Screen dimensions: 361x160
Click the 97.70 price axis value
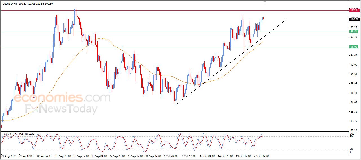(x=354, y=37)
